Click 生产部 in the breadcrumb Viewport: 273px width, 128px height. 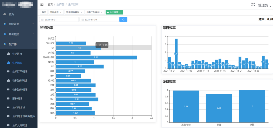click(60, 4)
